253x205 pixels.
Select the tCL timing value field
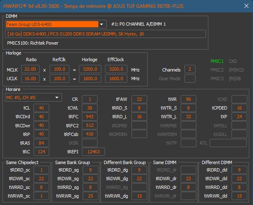[41, 108]
